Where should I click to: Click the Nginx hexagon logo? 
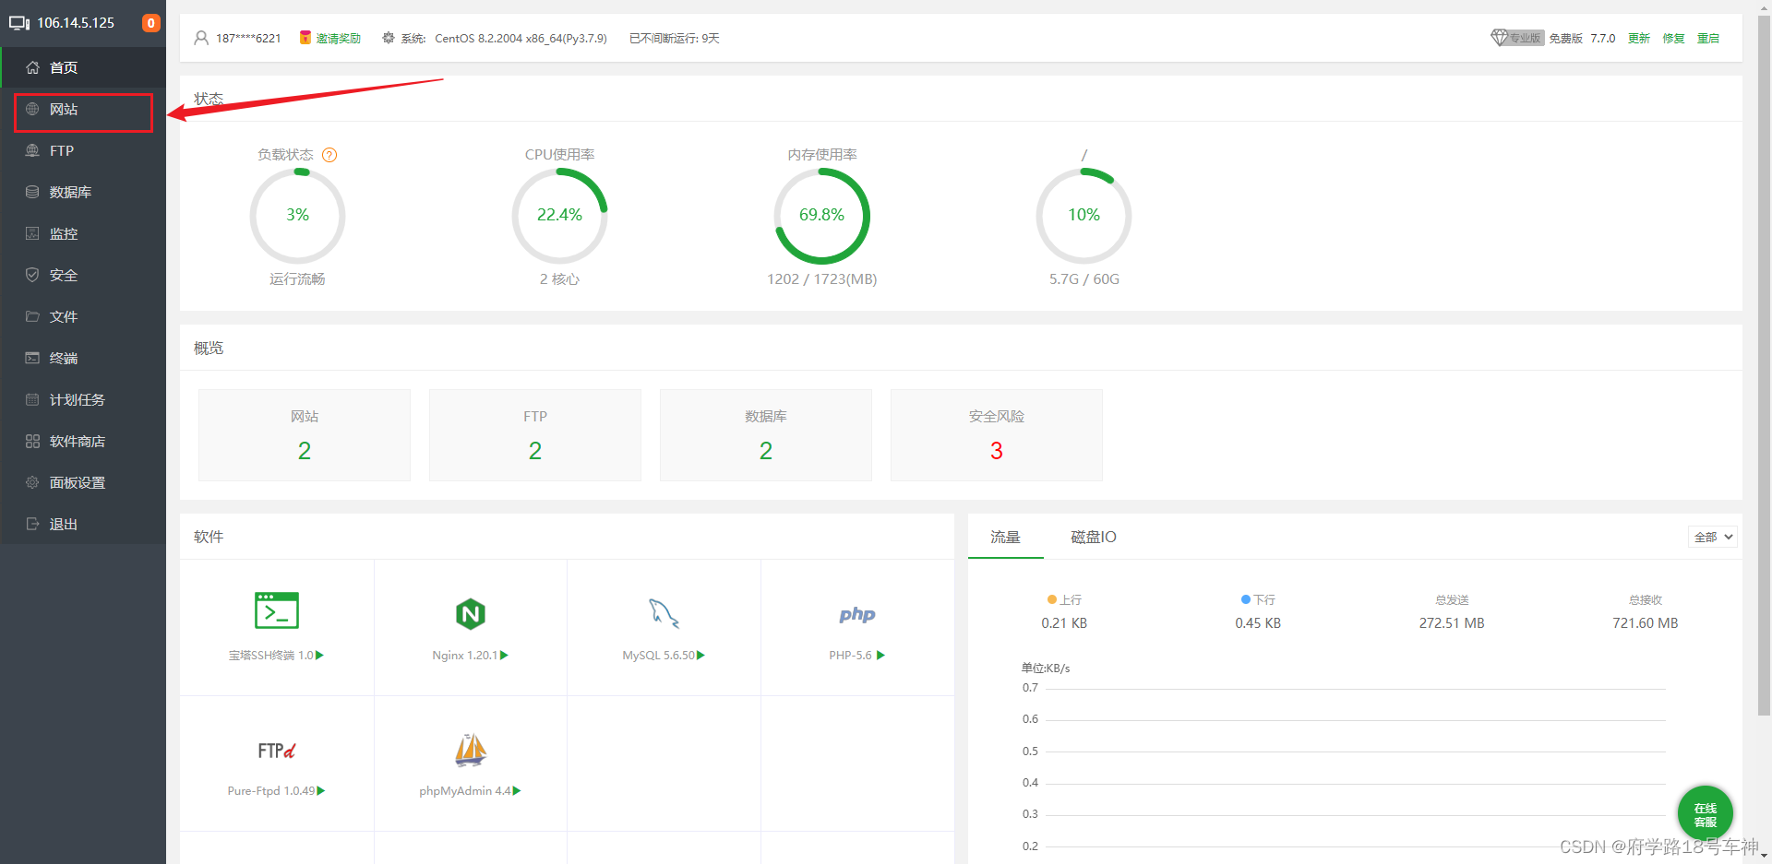[471, 614]
